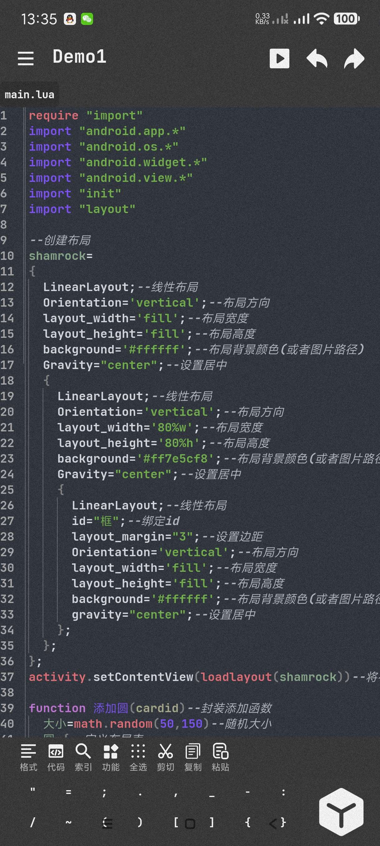Open the hamburger menu
Screen dimensions: 380x846
click(x=26, y=58)
